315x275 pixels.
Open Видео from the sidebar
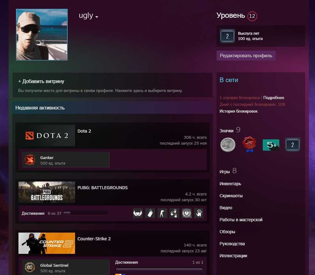(x=226, y=208)
